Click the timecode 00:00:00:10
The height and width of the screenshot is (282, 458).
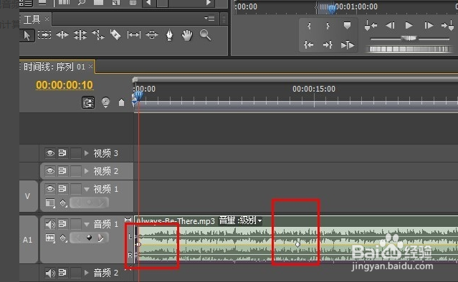click(65, 85)
